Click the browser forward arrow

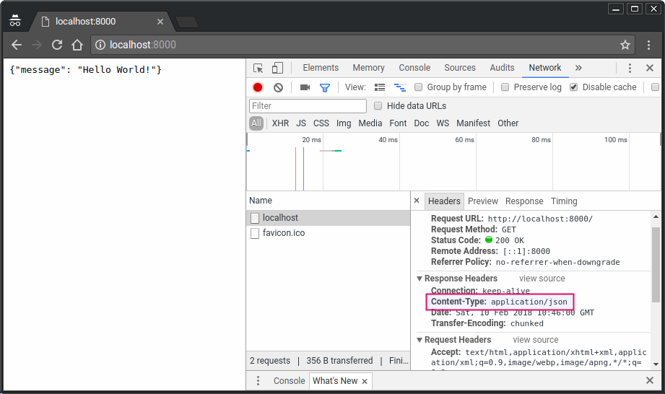pyautogui.click(x=37, y=45)
